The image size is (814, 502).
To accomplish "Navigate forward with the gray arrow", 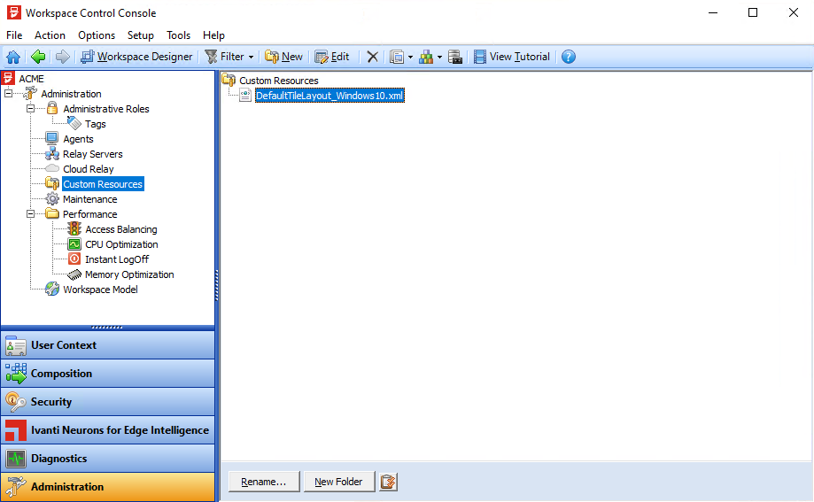I will [62, 57].
